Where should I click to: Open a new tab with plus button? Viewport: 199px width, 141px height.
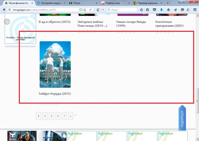[x=167, y=3]
